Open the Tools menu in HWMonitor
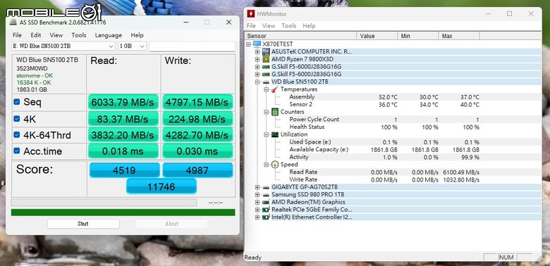Screen dimensions: 550x266 pos(289,25)
